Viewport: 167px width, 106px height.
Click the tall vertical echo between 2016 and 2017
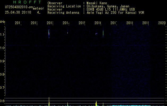103,33
